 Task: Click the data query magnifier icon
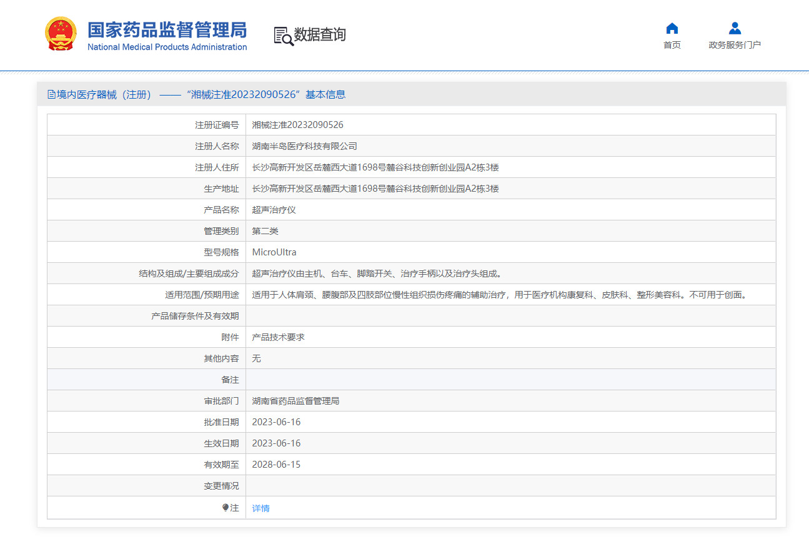pyautogui.click(x=283, y=36)
